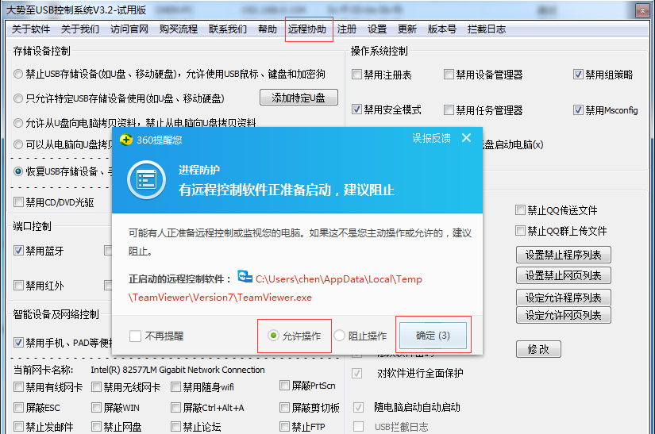Click the process protection list icon

(146, 180)
